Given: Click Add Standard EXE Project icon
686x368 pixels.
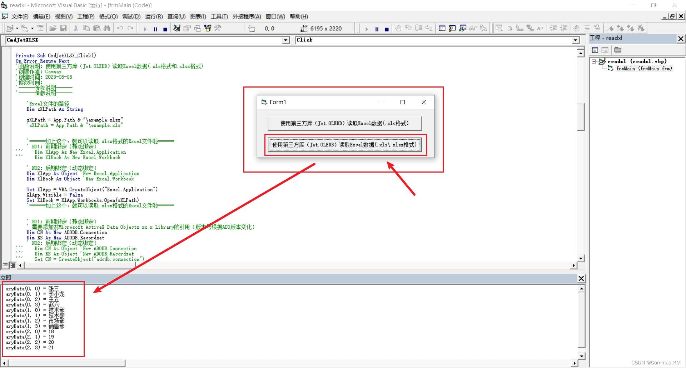Looking at the screenshot, I should tap(10, 28).
